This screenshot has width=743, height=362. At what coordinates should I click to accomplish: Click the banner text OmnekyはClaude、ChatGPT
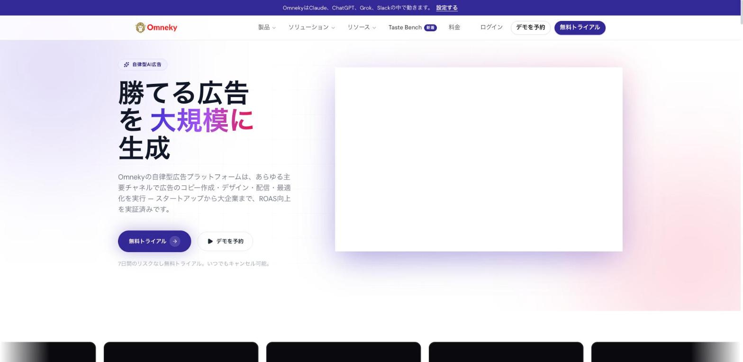tap(357, 8)
